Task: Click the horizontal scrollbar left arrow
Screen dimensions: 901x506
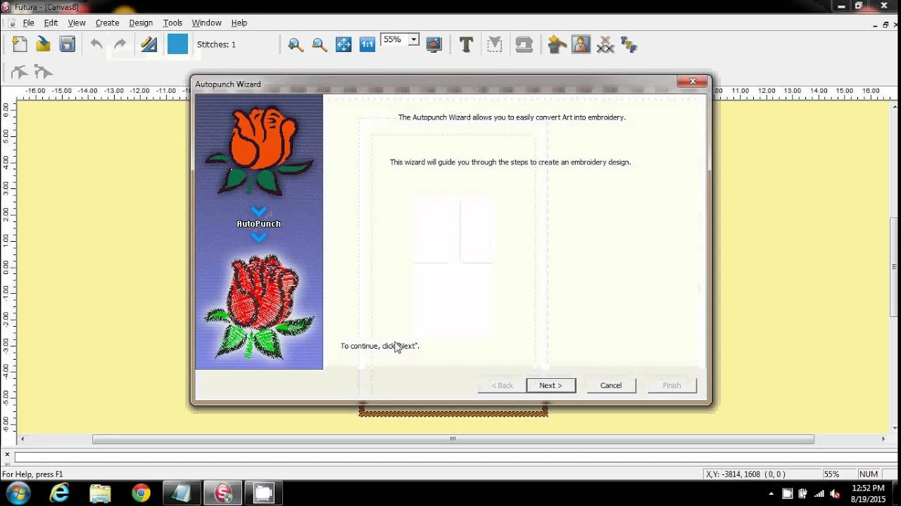Action: 23,439
